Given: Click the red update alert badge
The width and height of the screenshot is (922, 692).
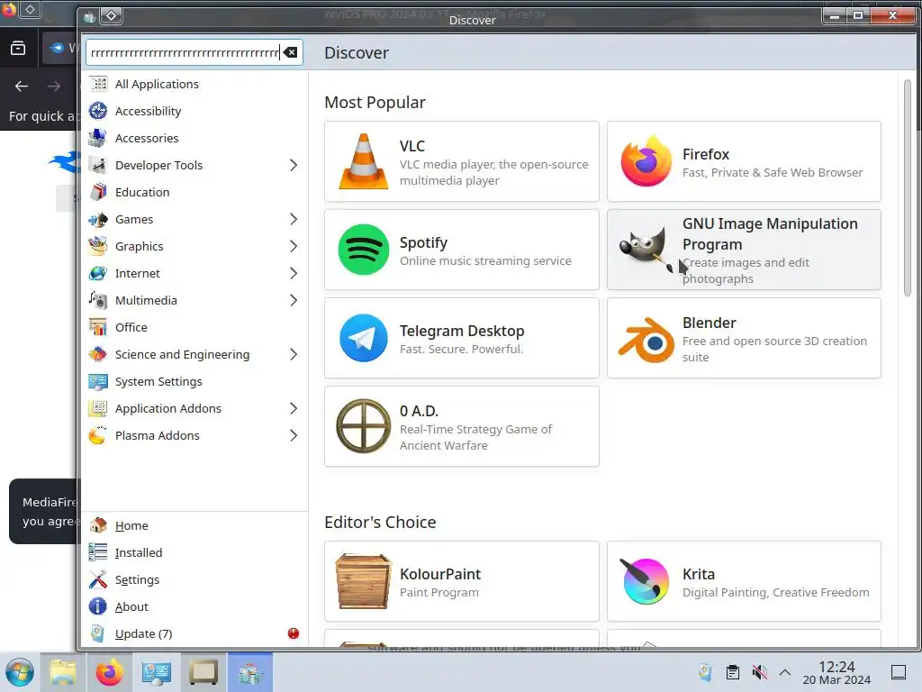Looking at the screenshot, I should pyautogui.click(x=294, y=633).
